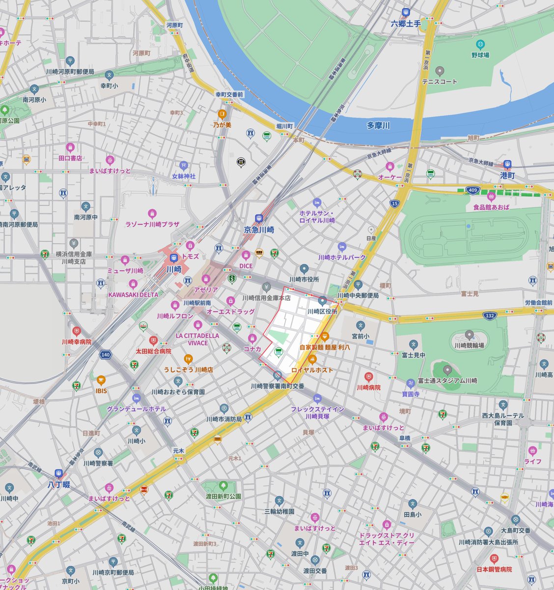Select the 富士見中 school icon
Image resolution: width=554 pixels, height=590 pixels.
tap(413, 344)
